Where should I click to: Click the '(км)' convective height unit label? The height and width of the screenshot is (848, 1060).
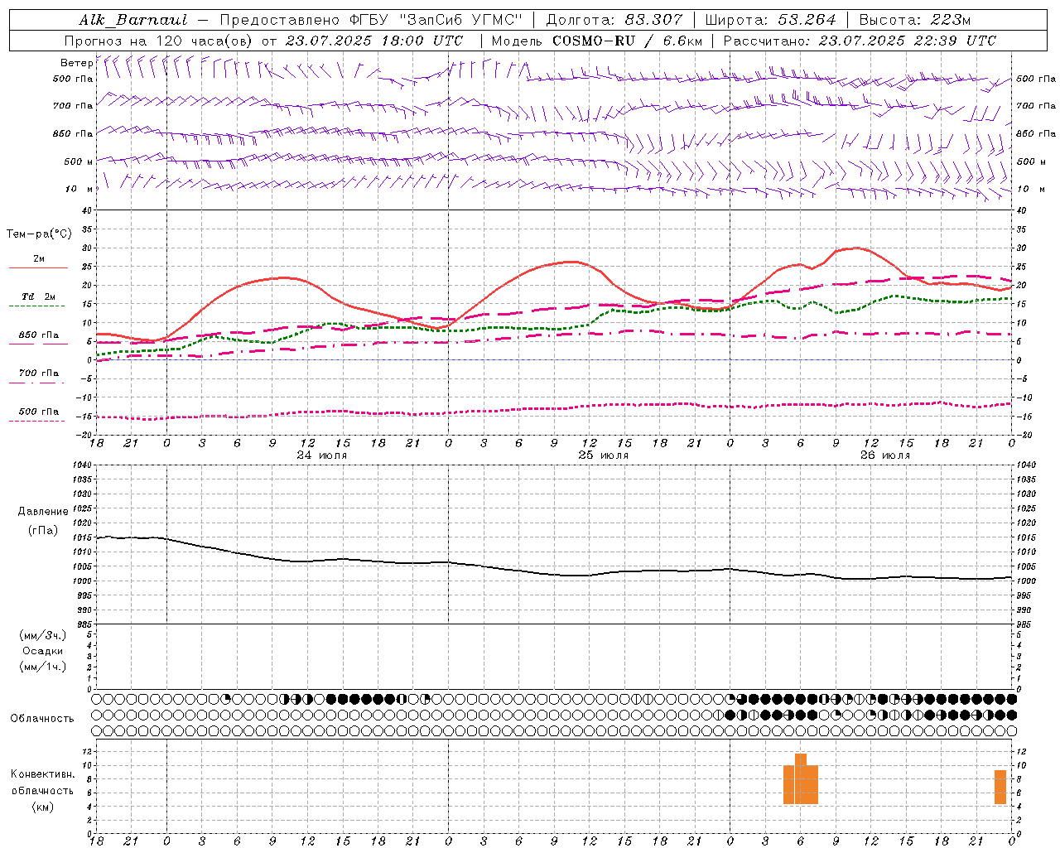(x=42, y=807)
